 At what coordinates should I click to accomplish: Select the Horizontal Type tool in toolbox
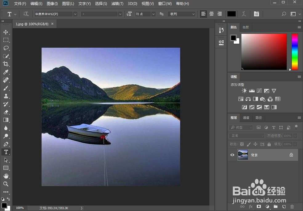tap(6, 152)
